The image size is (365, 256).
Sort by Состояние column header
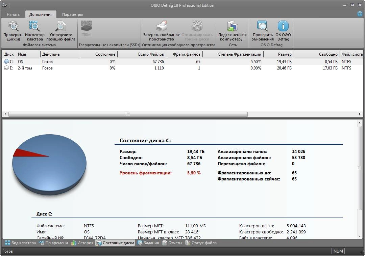pyautogui.click(x=99, y=54)
